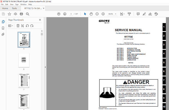The width and height of the screenshot is (169, 110).
Task: Switch to the Home tab
Action: click(x=5, y=8)
